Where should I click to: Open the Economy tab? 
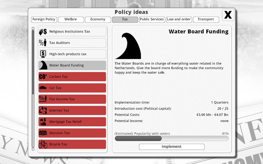[x=98, y=20]
